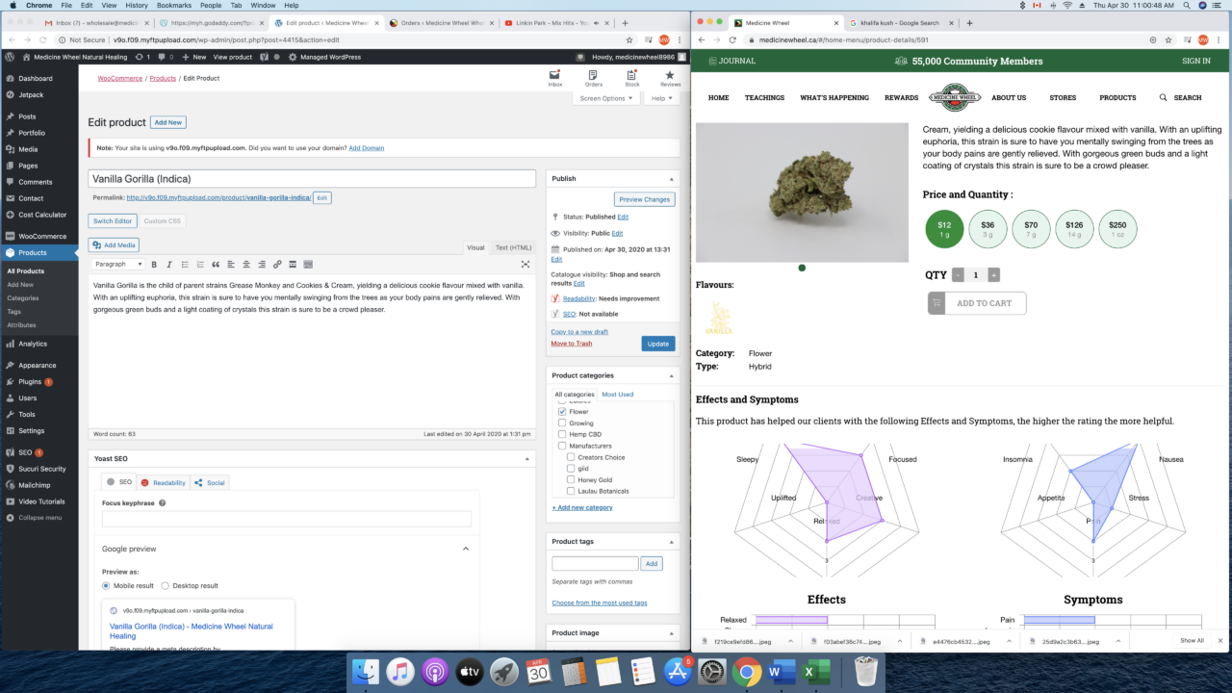Image resolution: width=1232 pixels, height=693 pixels.
Task: Insert a link via editor toolbar
Action: pyautogui.click(x=277, y=264)
